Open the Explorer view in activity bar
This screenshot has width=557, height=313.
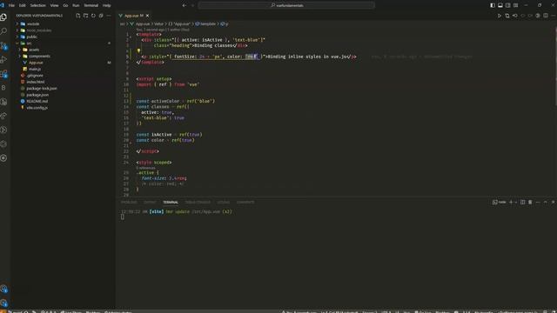(x=3, y=17)
